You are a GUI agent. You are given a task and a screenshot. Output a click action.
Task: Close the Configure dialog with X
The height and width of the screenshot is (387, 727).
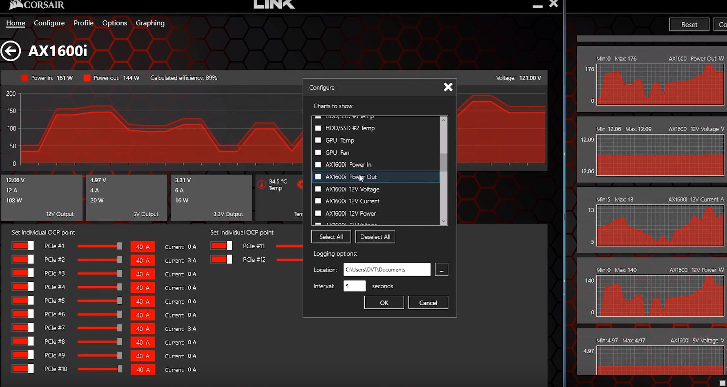(x=448, y=87)
